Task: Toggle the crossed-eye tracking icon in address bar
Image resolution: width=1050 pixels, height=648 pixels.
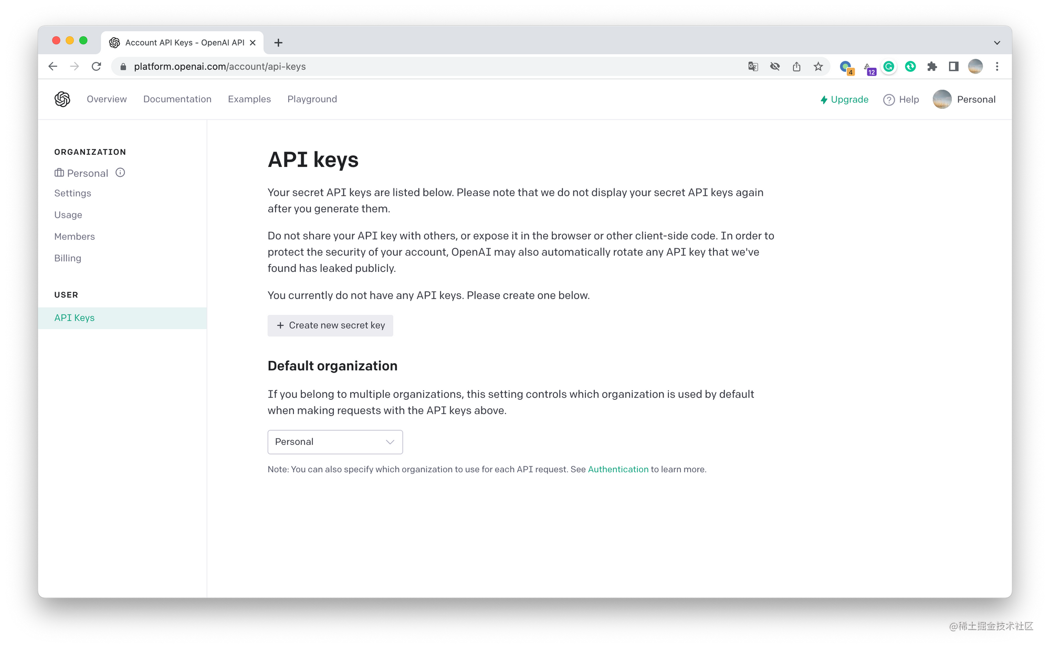Action: (x=775, y=67)
